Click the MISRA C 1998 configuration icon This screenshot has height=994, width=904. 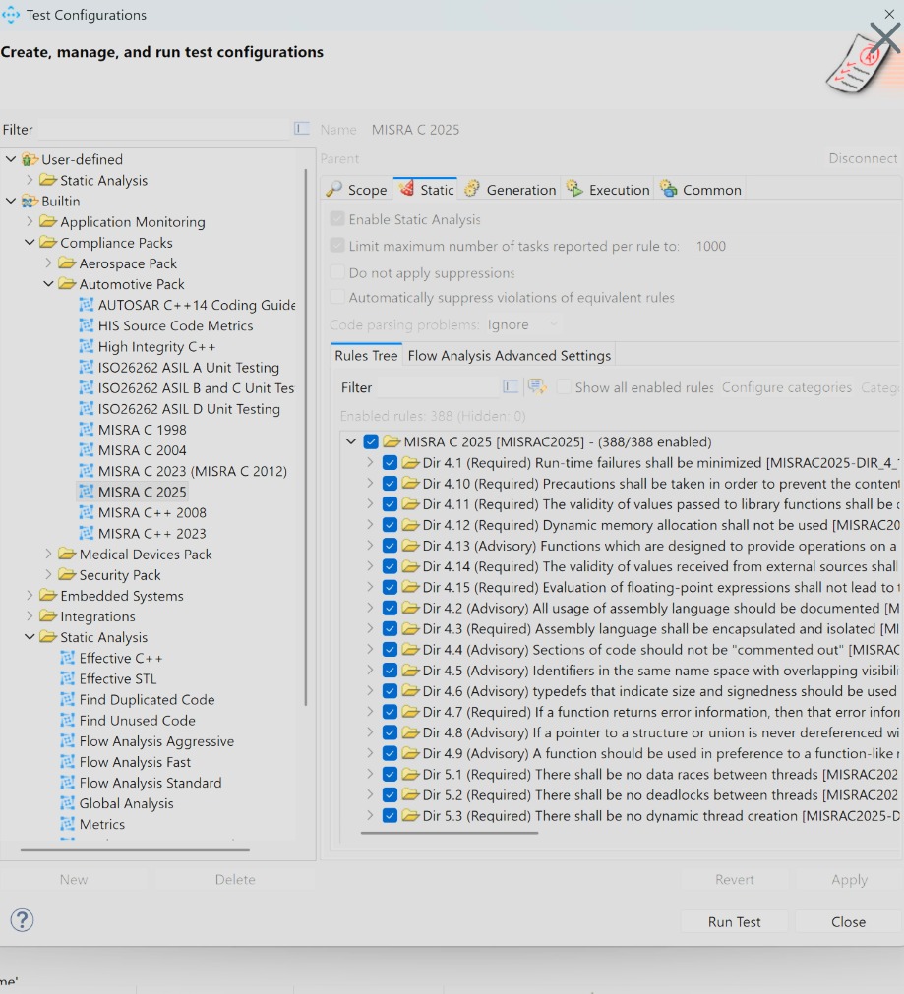[87, 430]
